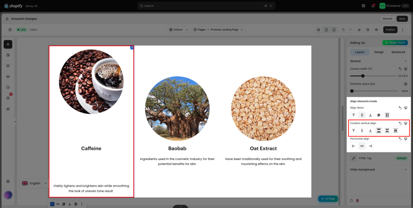The image size is (413, 208).
Task: Reset Column width value
Action: (x=400, y=69)
